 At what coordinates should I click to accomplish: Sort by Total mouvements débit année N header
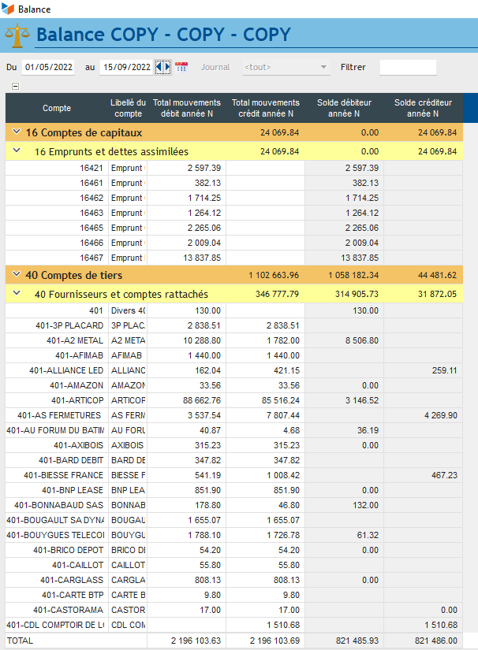click(x=186, y=108)
